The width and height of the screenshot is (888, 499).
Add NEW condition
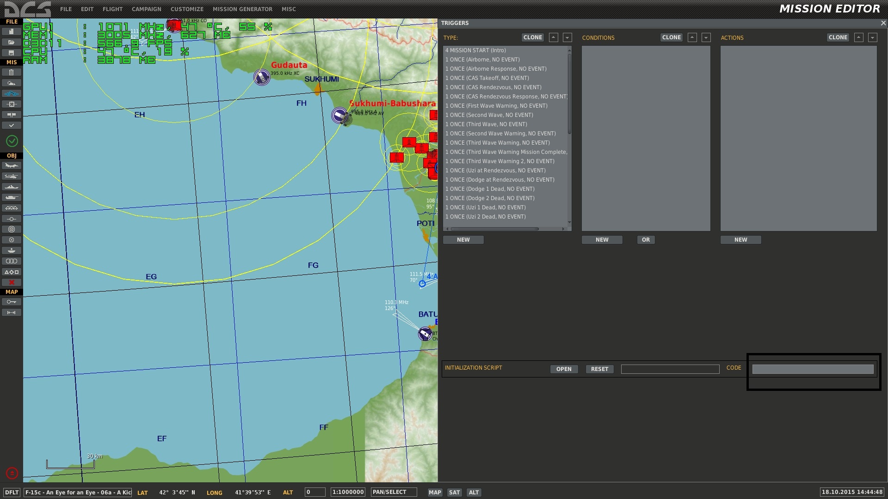click(x=602, y=240)
